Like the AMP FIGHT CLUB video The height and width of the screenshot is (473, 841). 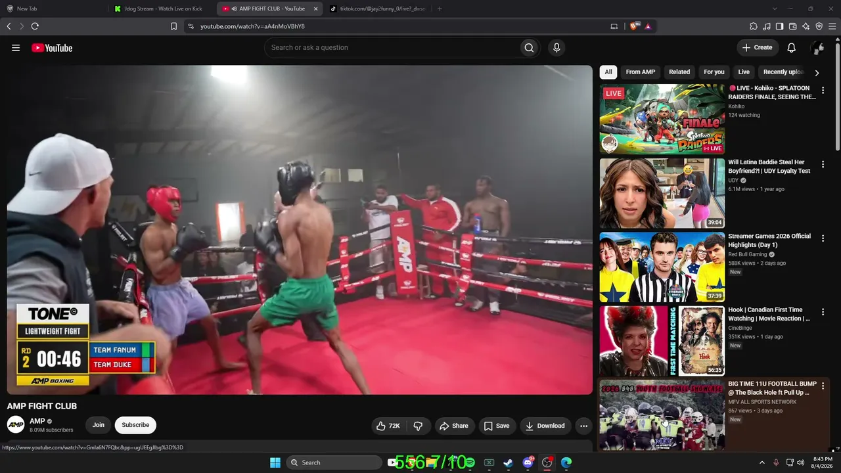click(388, 426)
